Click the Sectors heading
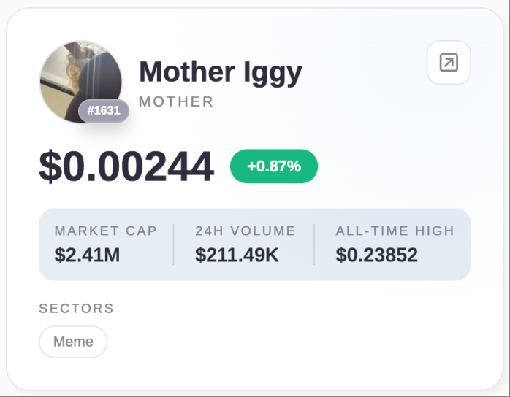The image size is (510, 397). 76,309
